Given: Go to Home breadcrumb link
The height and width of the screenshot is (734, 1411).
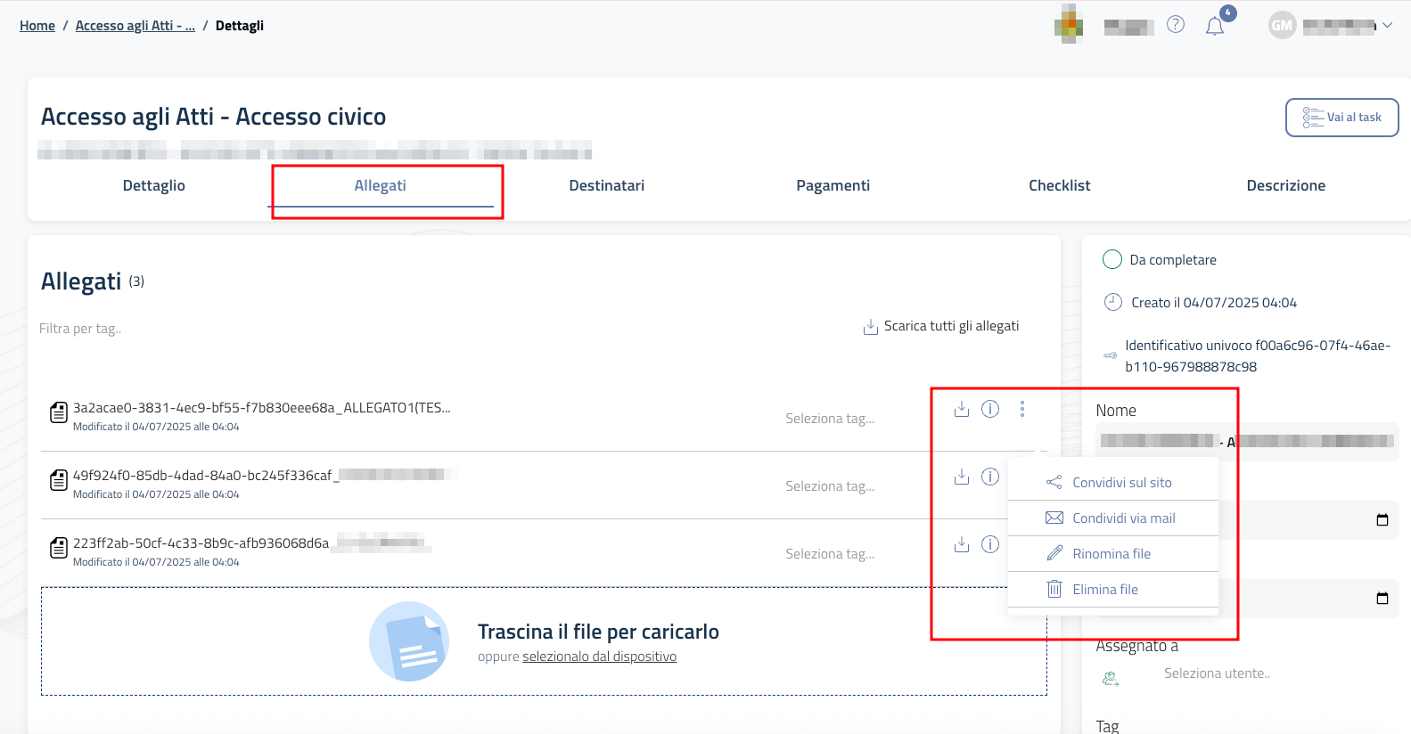Looking at the screenshot, I should click(x=37, y=26).
